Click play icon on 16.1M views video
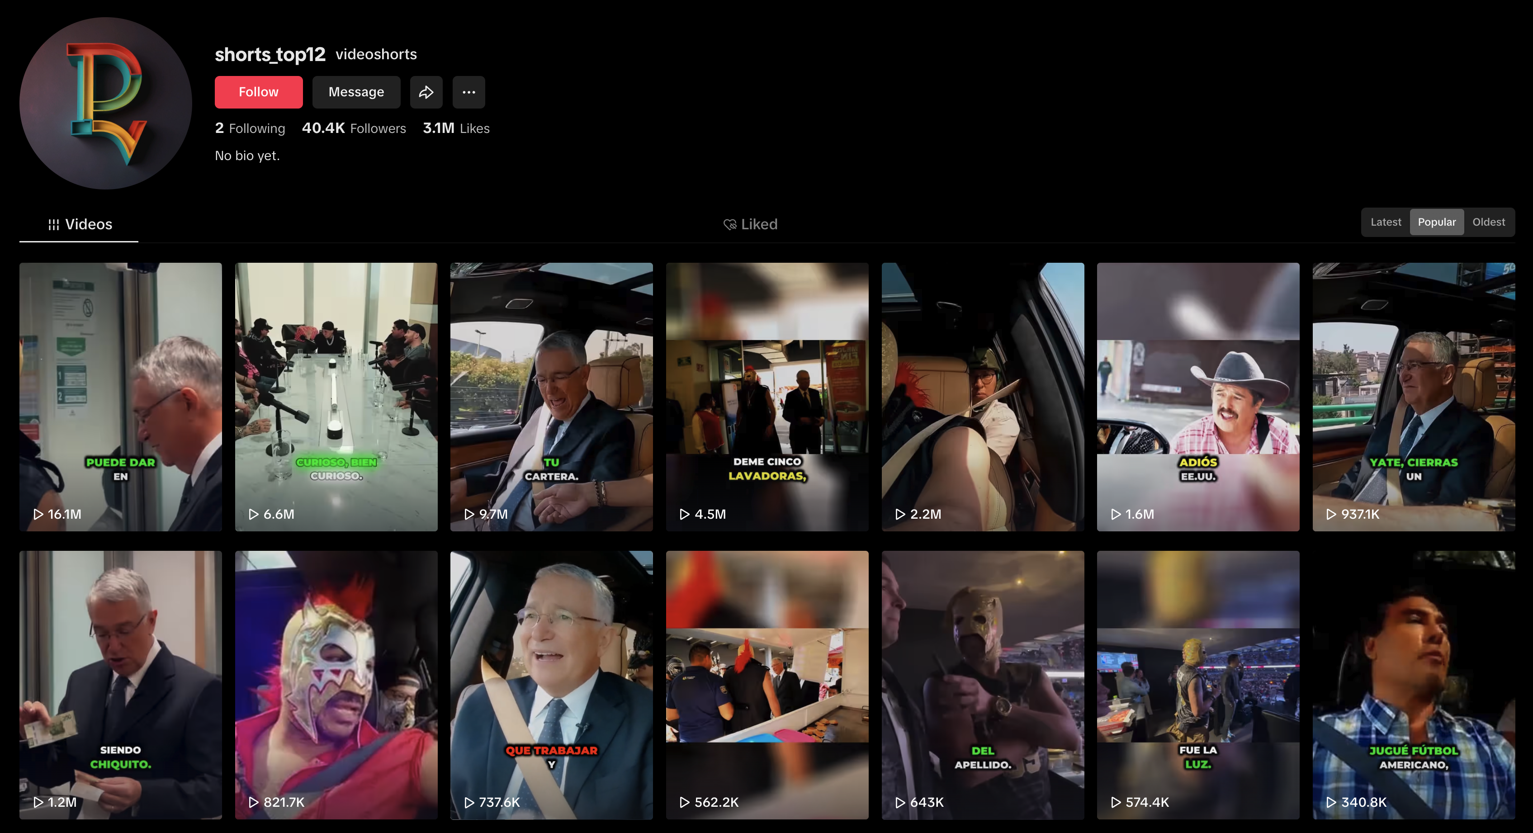 coord(38,514)
